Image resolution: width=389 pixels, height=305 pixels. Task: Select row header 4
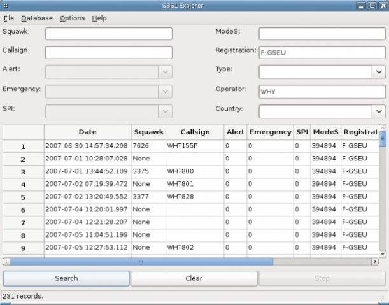[24, 185]
